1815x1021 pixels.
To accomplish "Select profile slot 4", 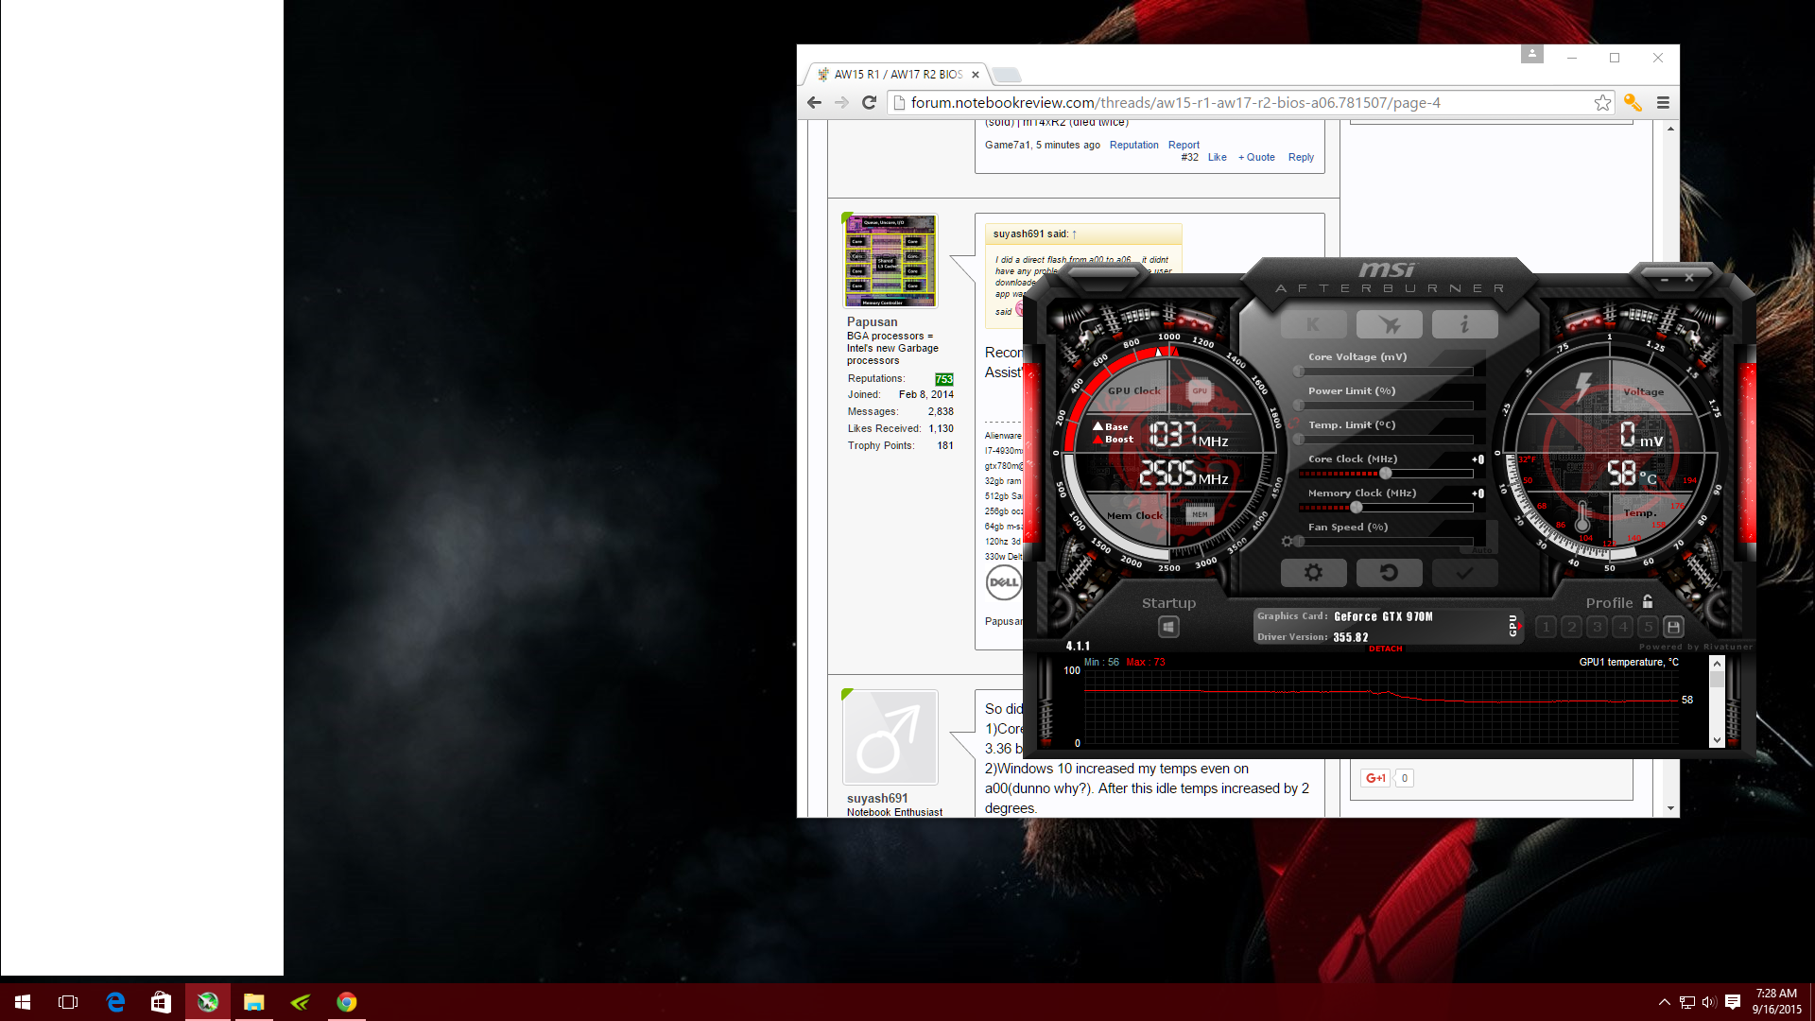I will pos(1622,626).
